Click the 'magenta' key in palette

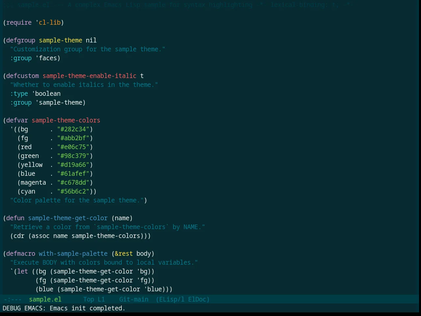[33, 182]
